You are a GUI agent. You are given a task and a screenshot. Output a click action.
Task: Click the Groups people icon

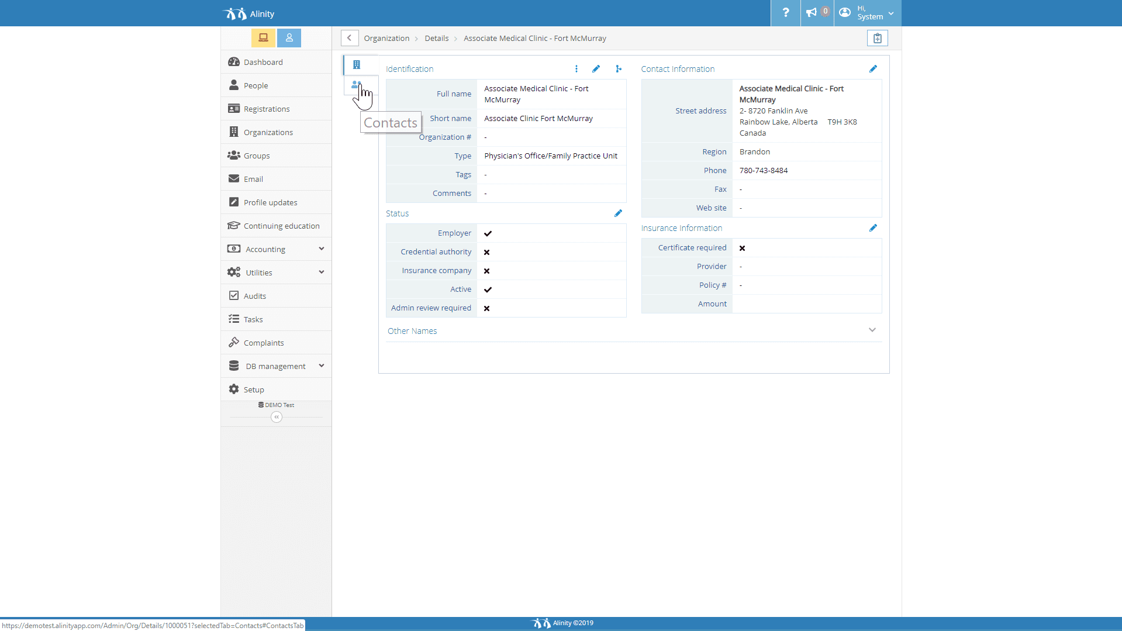pyautogui.click(x=234, y=156)
